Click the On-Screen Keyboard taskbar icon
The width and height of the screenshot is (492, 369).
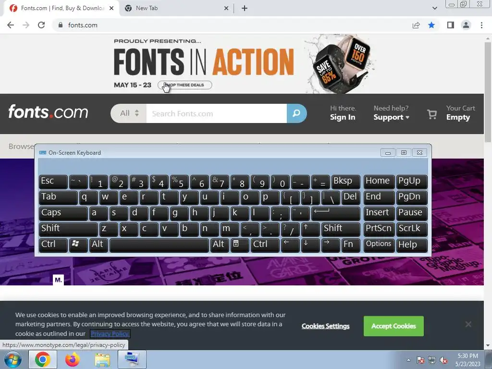132,359
